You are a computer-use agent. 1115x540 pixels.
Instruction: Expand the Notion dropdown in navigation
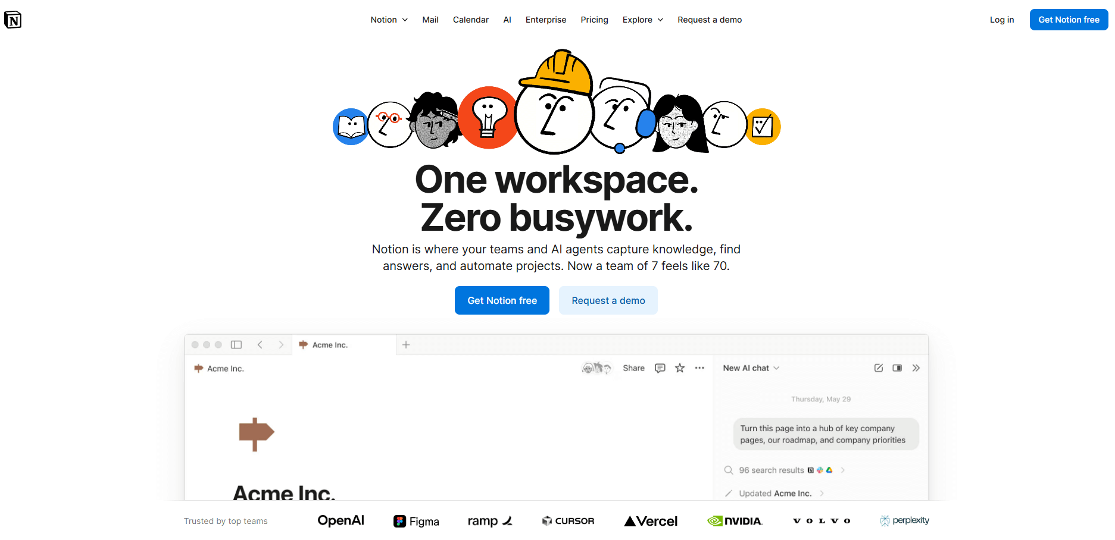tap(389, 20)
